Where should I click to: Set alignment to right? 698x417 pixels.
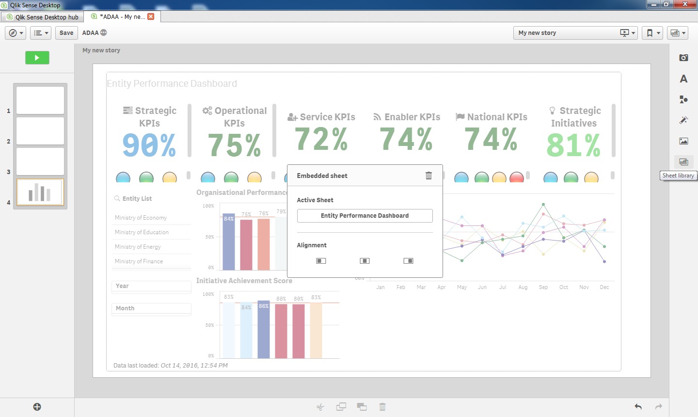(408, 261)
